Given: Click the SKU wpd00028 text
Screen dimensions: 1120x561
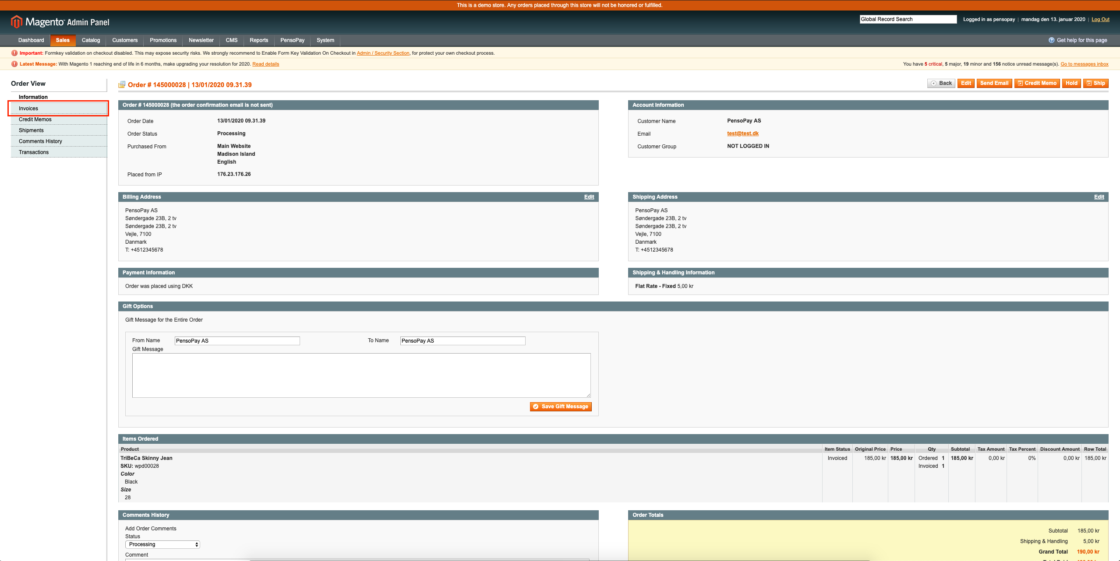Looking at the screenshot, I should (140, 466).
